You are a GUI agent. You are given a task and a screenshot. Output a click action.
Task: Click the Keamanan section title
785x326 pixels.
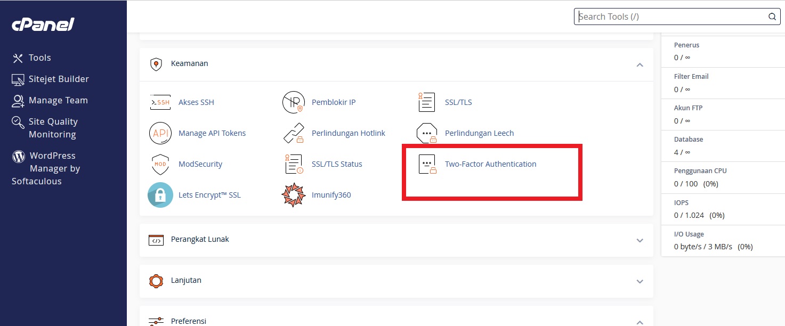pyautogui.click(x=189, y=63)
